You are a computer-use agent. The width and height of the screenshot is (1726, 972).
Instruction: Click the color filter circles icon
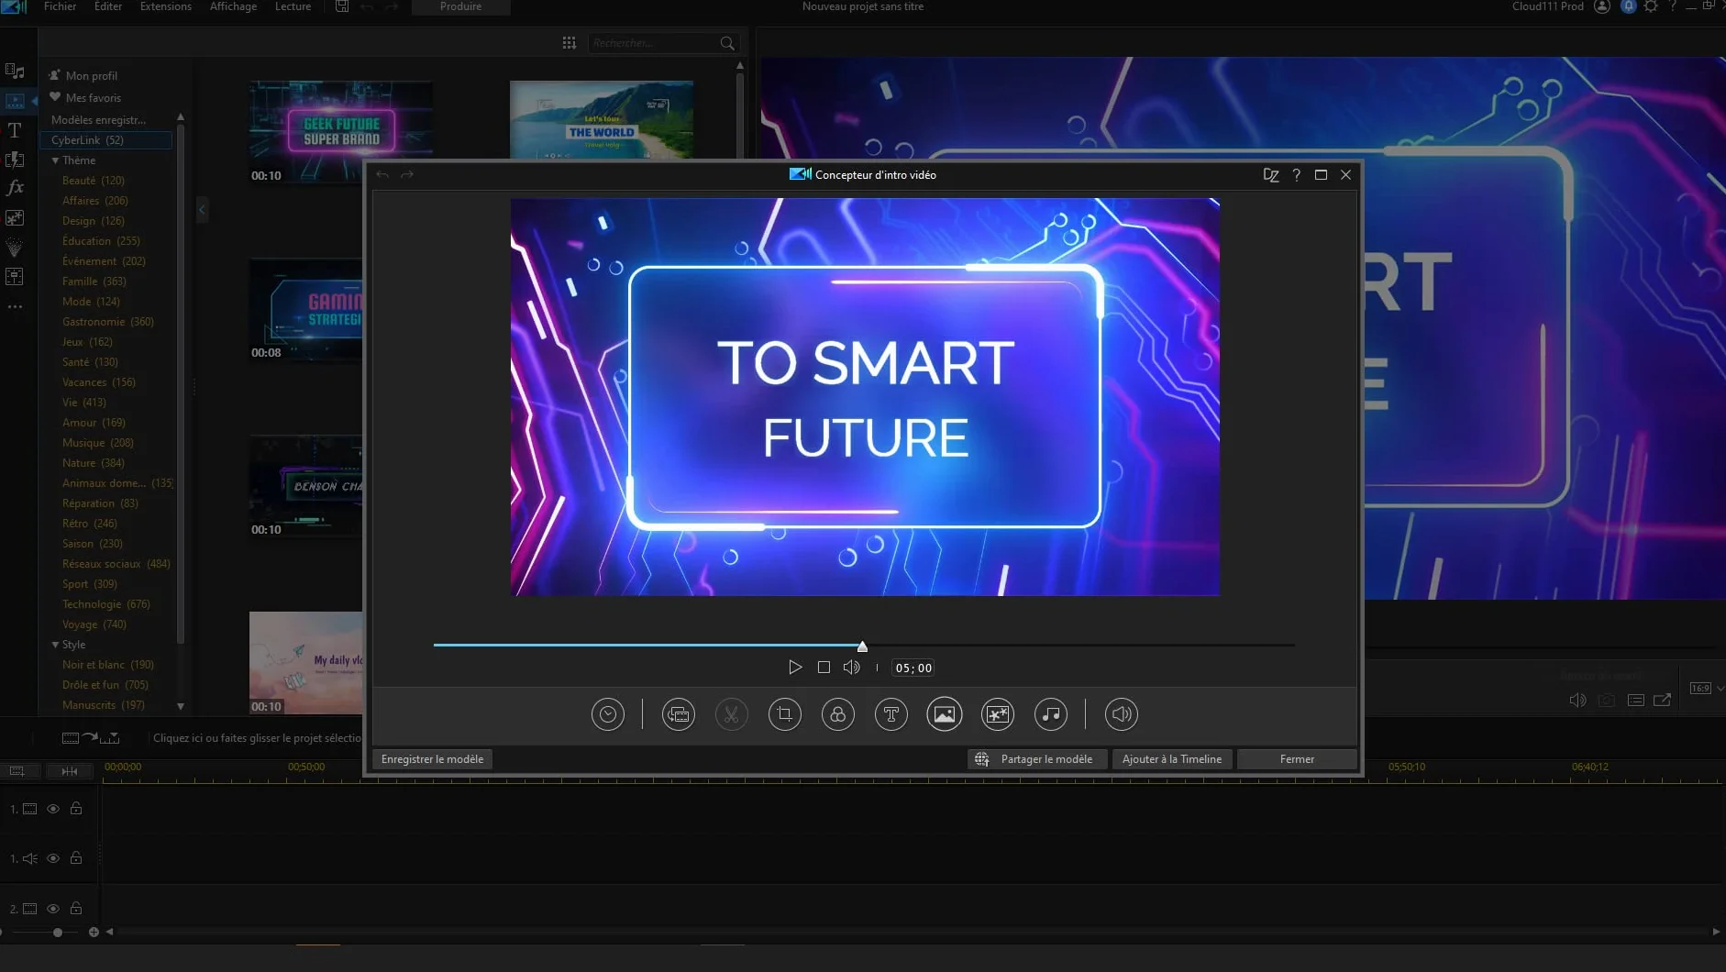click(837, 714)
